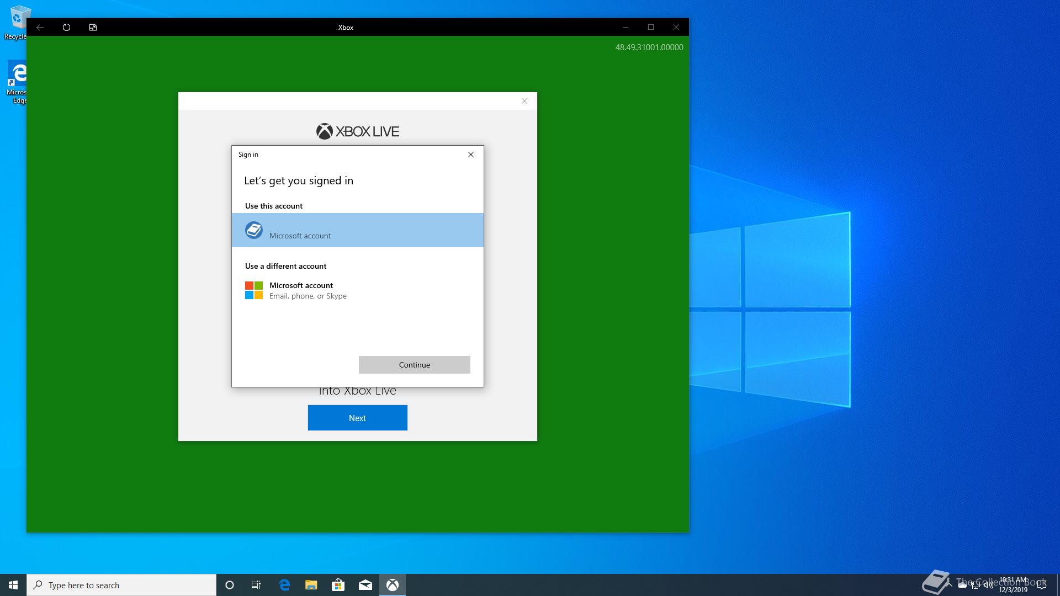
Task: Click the blue Next button
Action: point(358,418)
